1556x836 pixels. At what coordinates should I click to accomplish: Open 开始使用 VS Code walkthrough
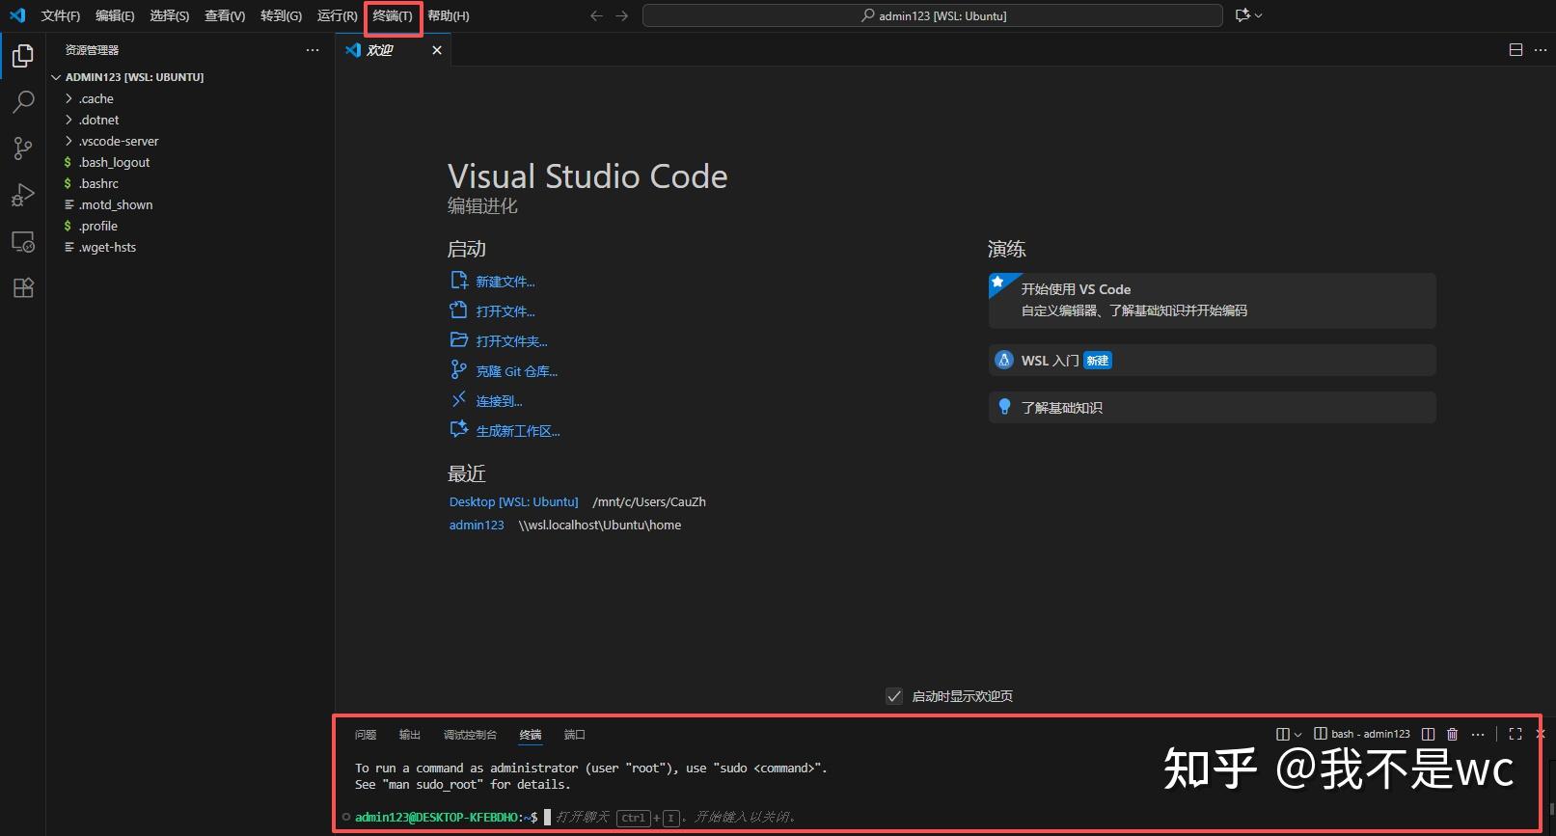click(x=1213, y=300)
